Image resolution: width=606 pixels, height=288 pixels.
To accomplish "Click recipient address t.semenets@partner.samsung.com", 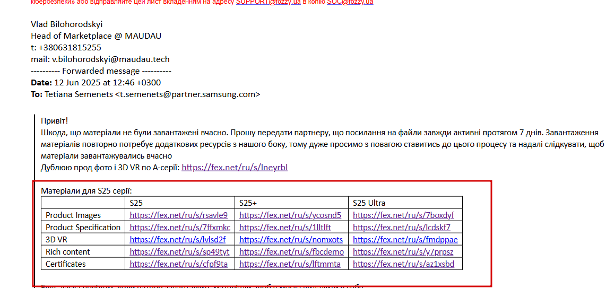I will (187, 94).
